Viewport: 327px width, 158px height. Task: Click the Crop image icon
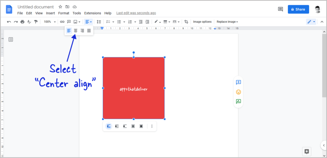(x=186, y=22)
